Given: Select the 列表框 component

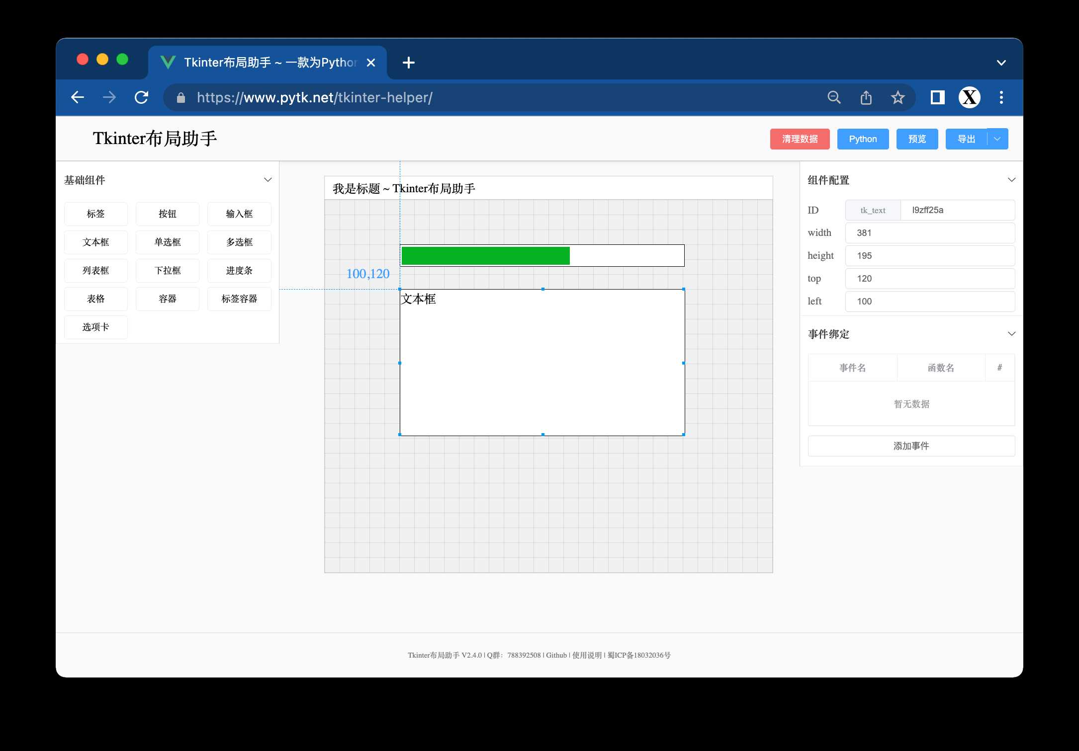Looking at the screenshot, I should (96, 271).
